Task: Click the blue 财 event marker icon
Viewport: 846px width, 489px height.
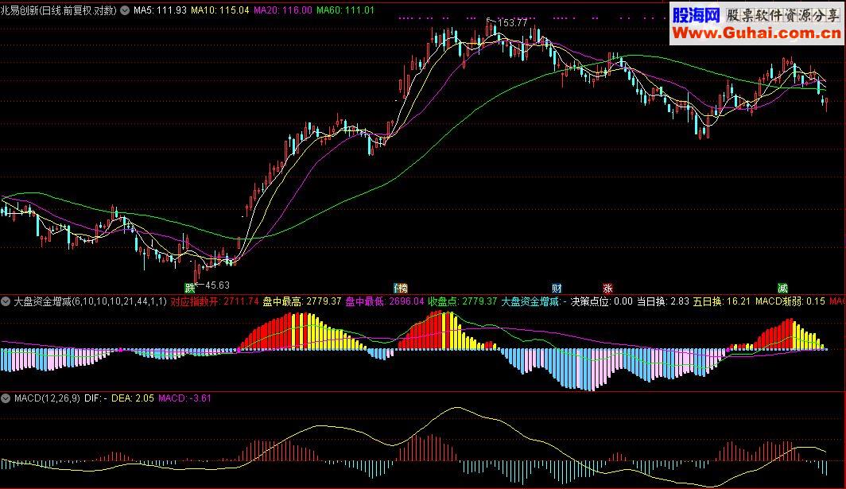Action: click(x=557, y=288)
